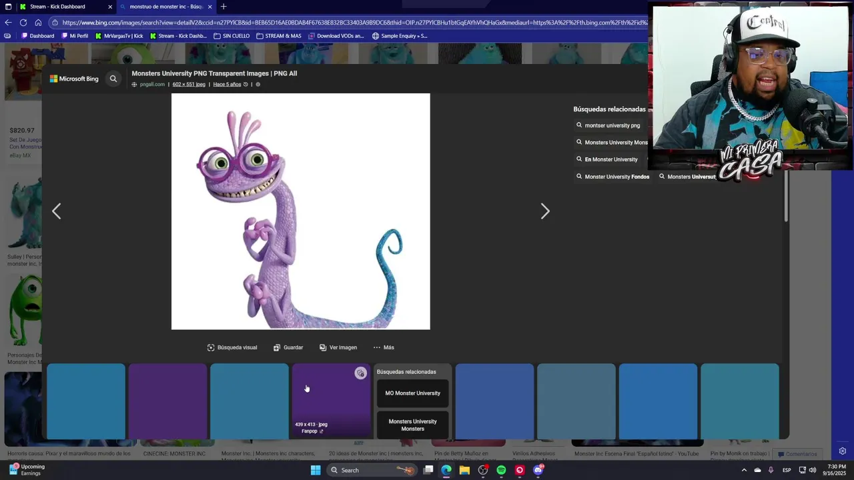Click the OneDrive cloud tray icon
Screen dimensions: 854x480
tap(757, 470)
